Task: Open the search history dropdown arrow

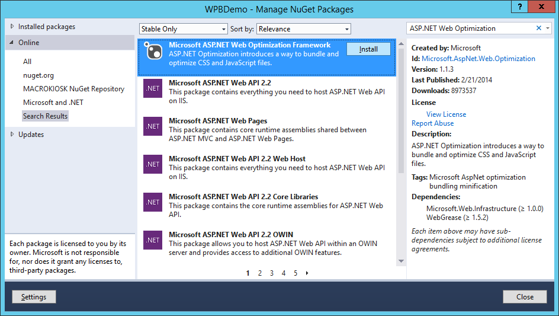Action: coord(548,28)
